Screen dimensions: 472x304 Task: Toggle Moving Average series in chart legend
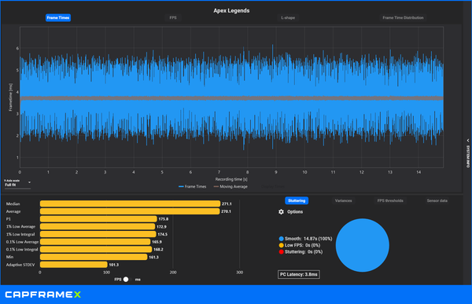click(230, 186)
